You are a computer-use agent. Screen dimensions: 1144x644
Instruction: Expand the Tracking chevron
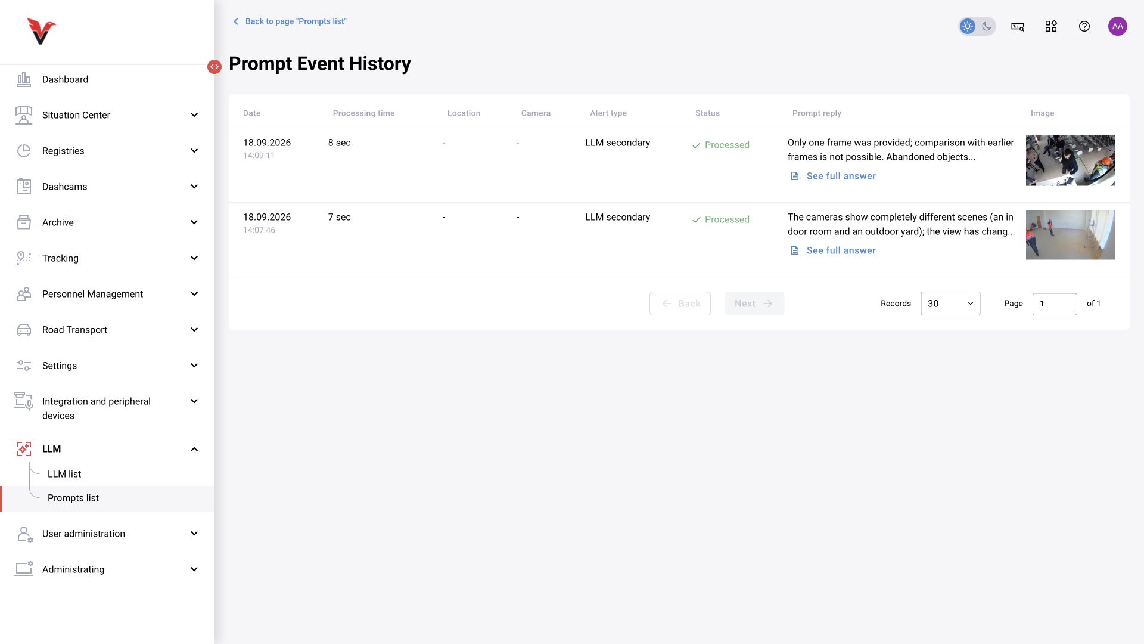pos(194,258)
